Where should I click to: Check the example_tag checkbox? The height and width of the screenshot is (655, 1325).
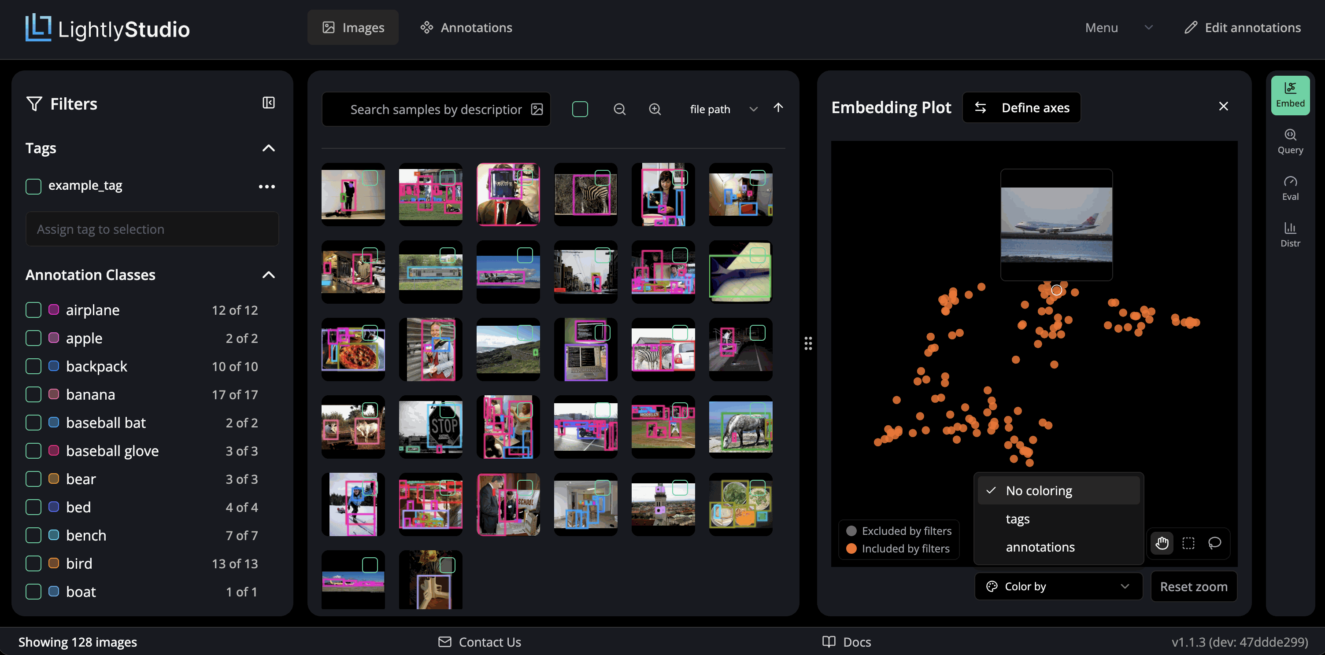(x=33, y=186)
